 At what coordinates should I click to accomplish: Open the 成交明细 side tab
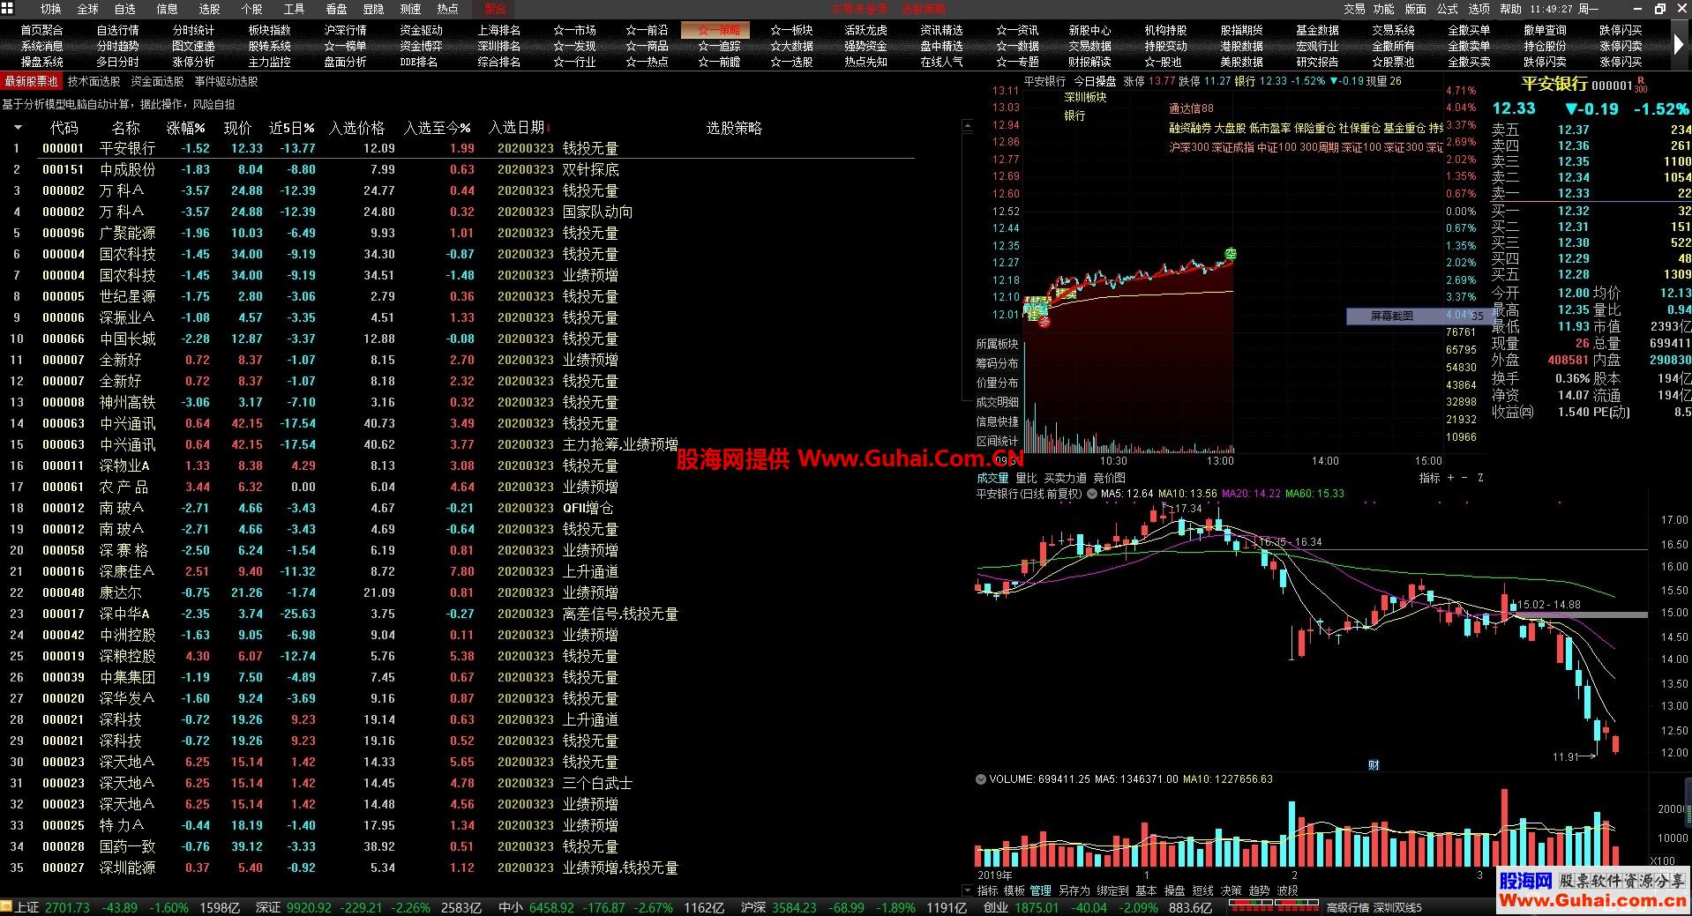coord(997,402)
